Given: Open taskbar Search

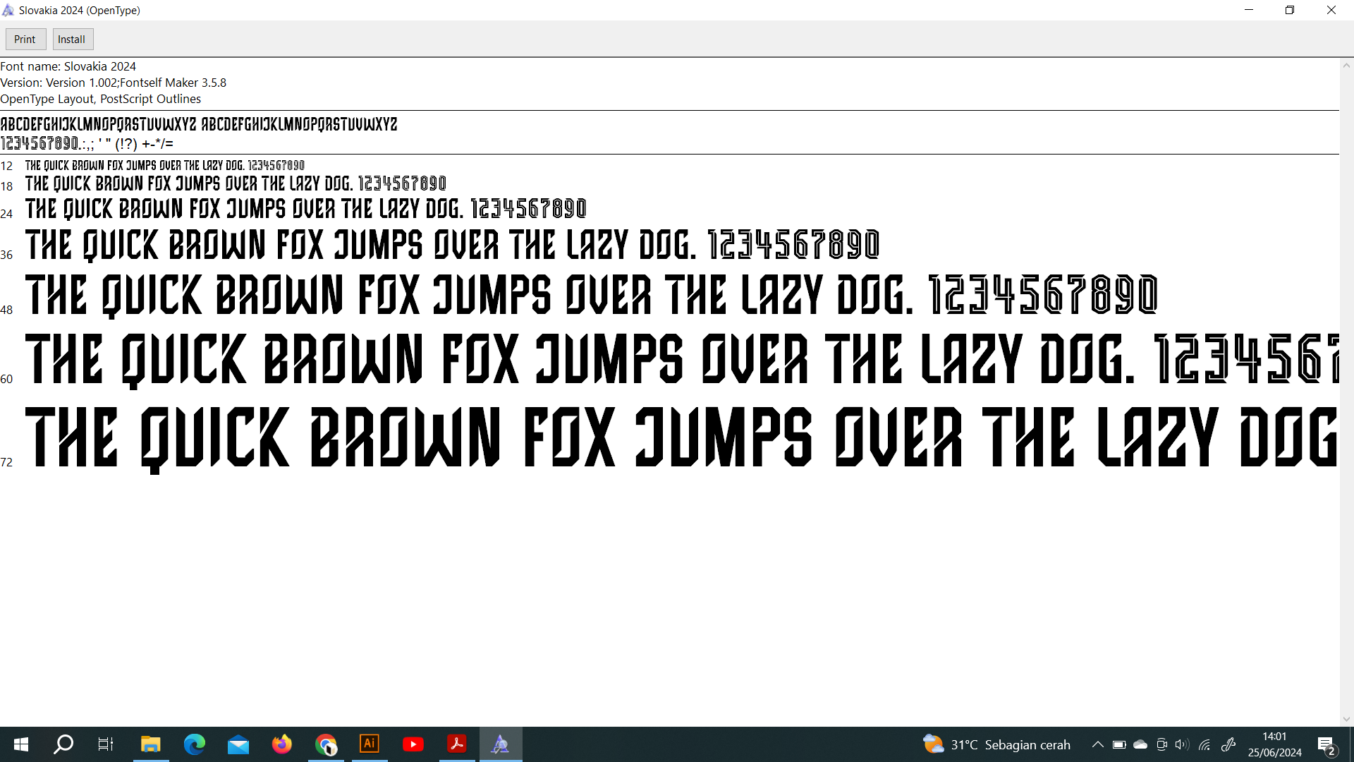Looking at the screenshot, I should point(63,744).
